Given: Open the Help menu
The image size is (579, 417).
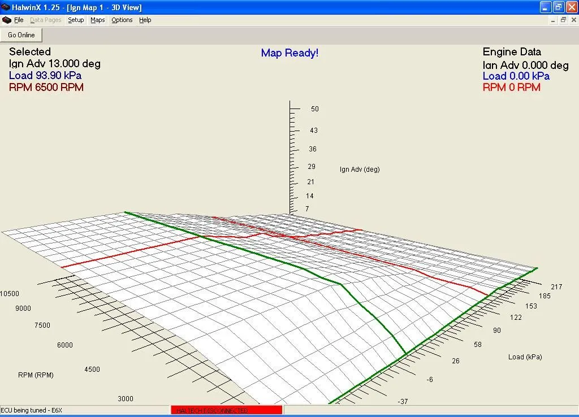Looking at the screenshot, I should click(145, 20).
